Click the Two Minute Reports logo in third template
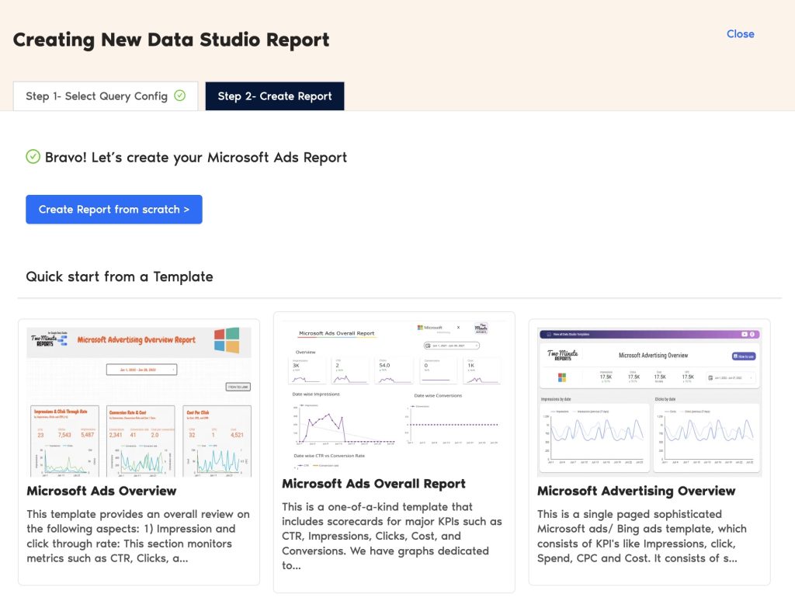The width and height of the screenshot is (795, 608). 562,355
